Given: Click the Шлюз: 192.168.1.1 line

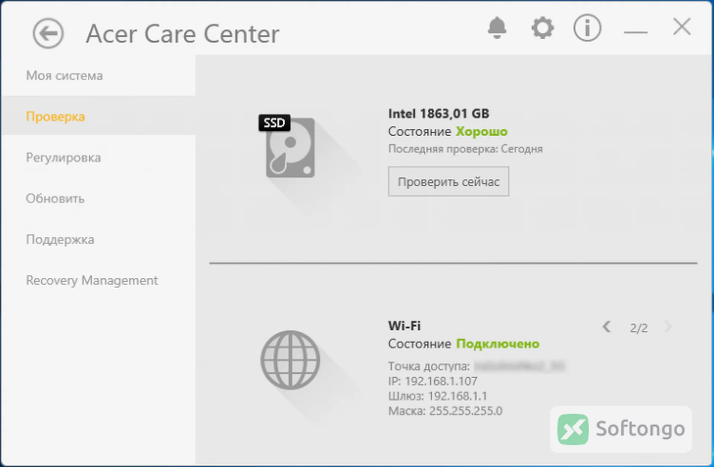Looking at the screenshot, I should point(438,396).
